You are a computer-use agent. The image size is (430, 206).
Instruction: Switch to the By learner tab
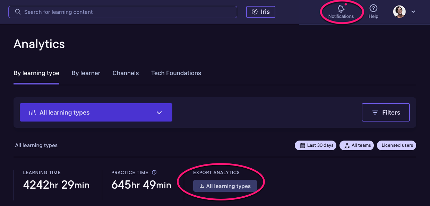[x=86, y=73]
